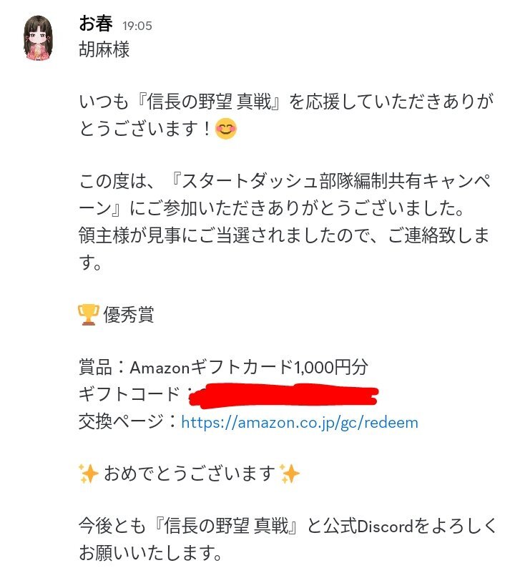This screenshot has height=573, width=515.
Task: Click the Amazonギフトカード1,000円分 prize line
Action: 223,367
